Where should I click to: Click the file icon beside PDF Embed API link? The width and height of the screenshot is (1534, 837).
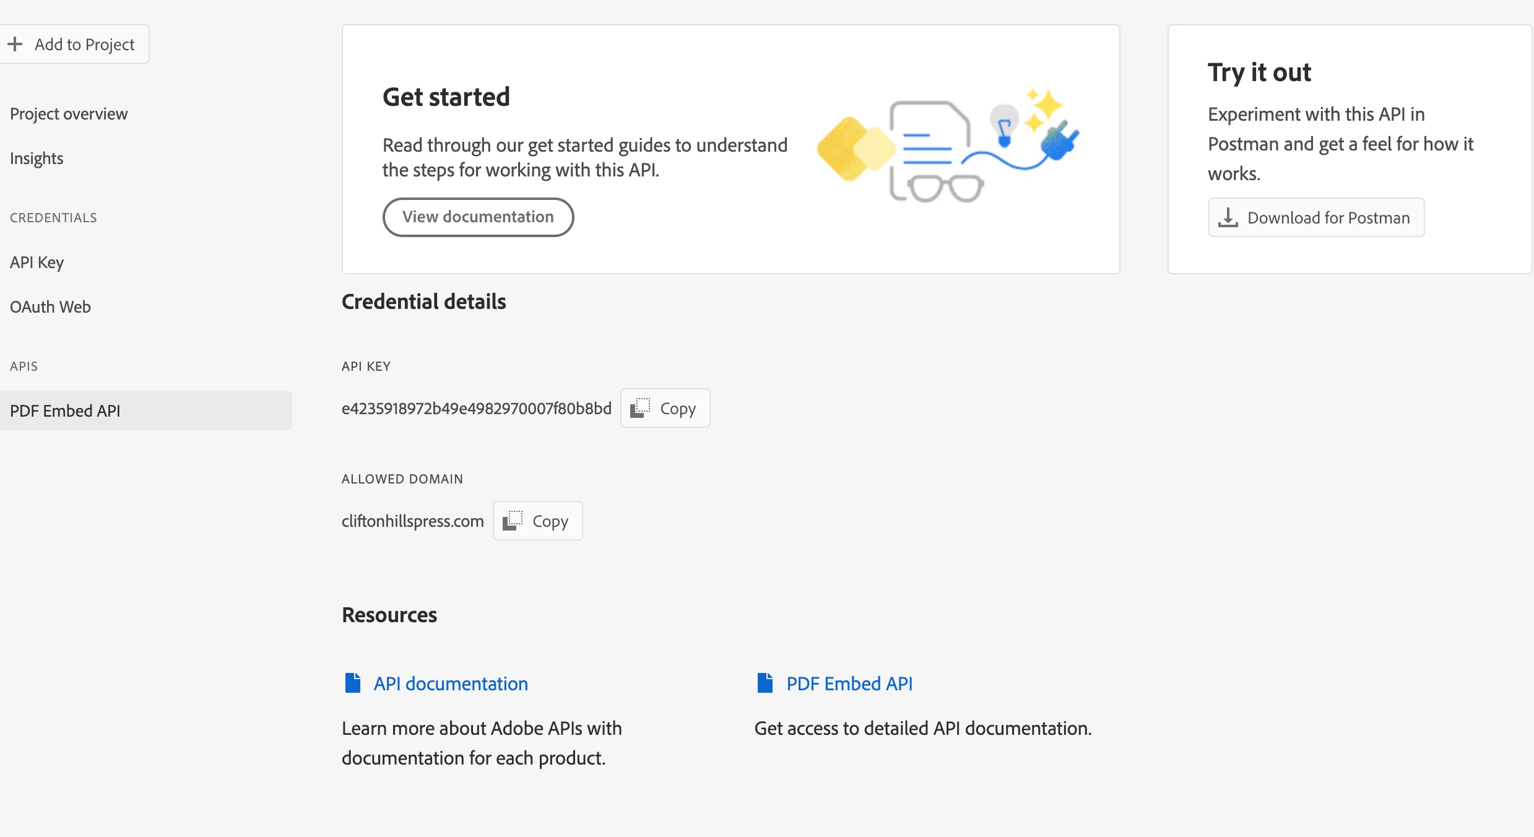click(765, 683)
